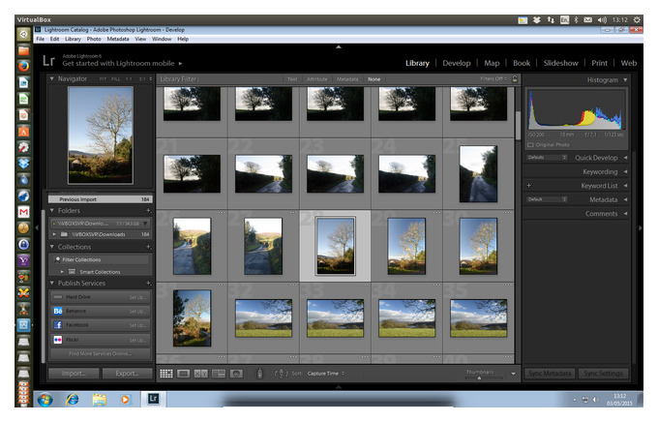This screenshot has height=422, width=658.
Task: Switch to Grid view in the toolbar
Action: [x=166, y=374]
